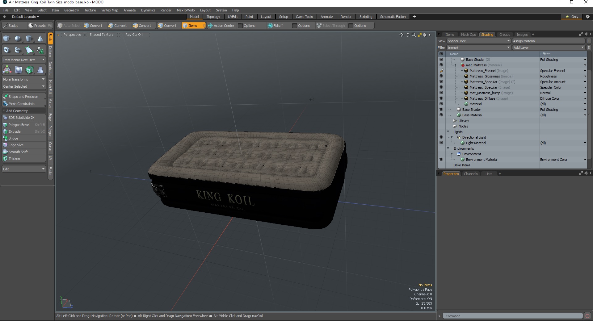The height and width of the screenshot is (321, 593).
Task: Select the Cube primitive tool
Action: click(6, 39)
